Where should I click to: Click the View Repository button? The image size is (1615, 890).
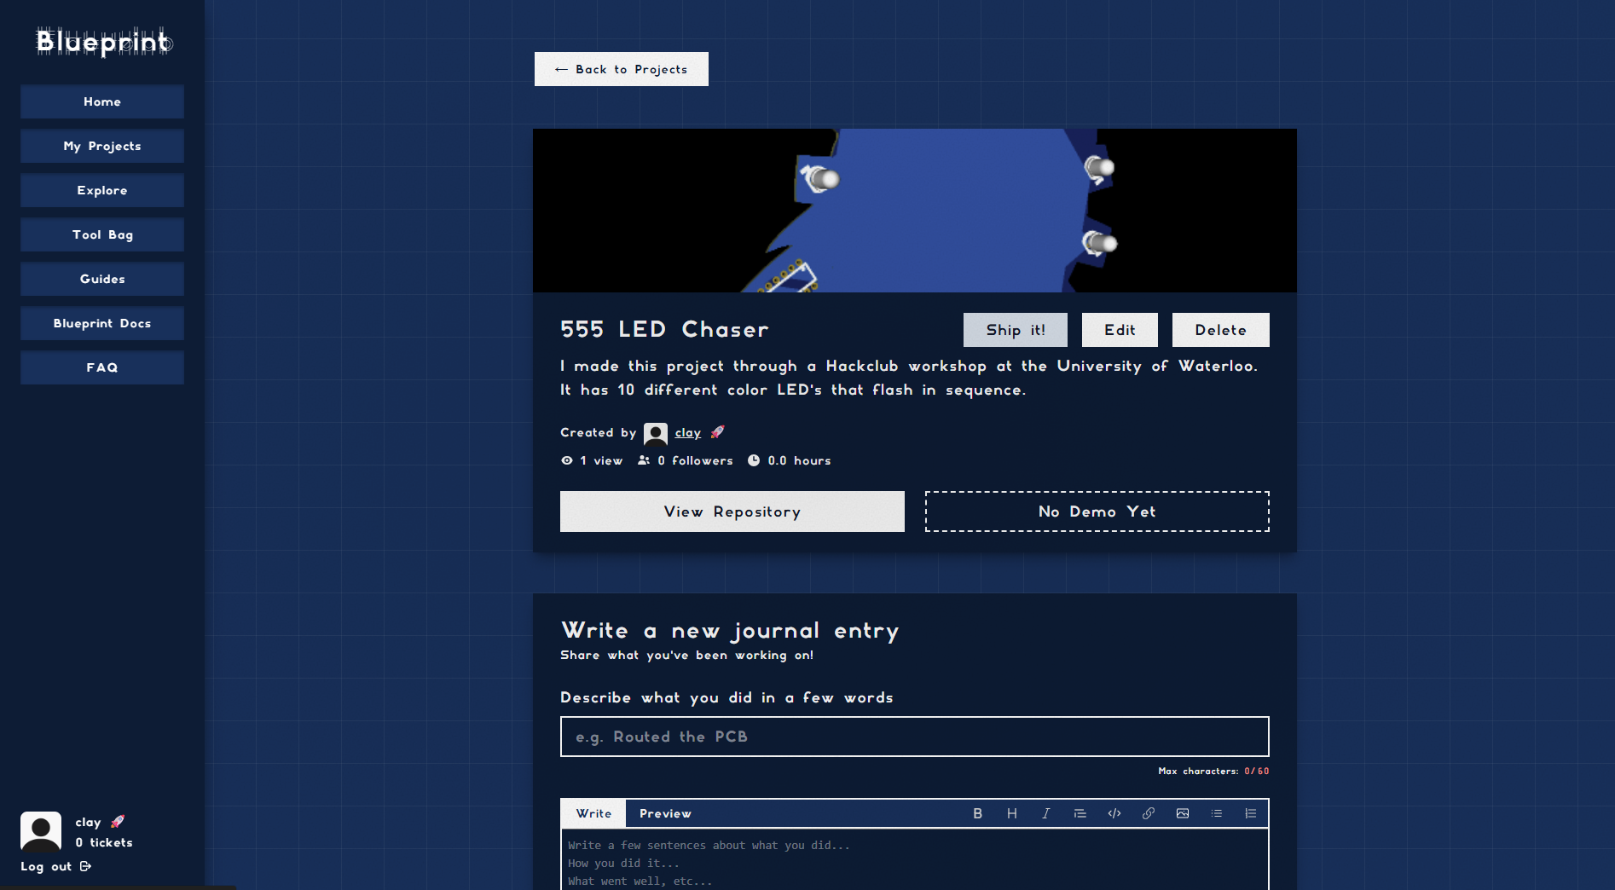pyautogui.click(x=732, y=511)
